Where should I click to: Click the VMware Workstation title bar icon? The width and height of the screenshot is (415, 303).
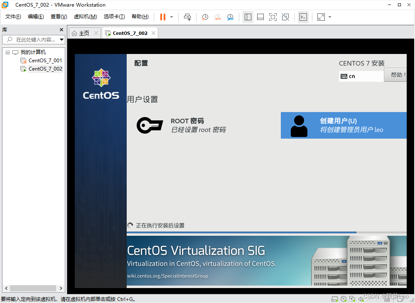[5, 5]
